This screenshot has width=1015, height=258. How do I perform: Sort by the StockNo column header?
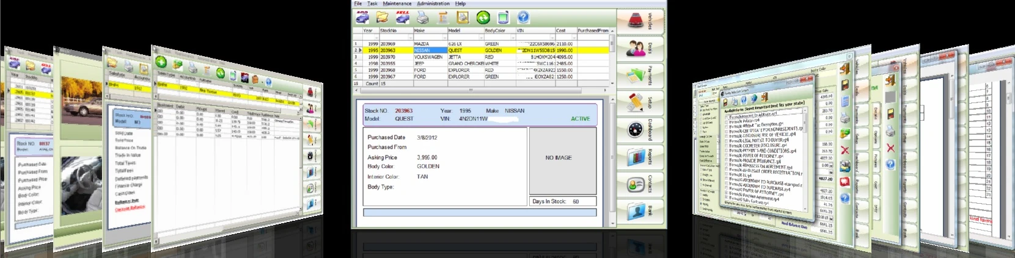coord(396,30)
